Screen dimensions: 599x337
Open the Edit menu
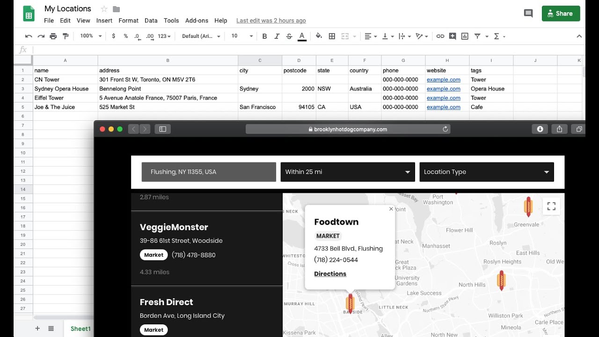coord(66,21)
